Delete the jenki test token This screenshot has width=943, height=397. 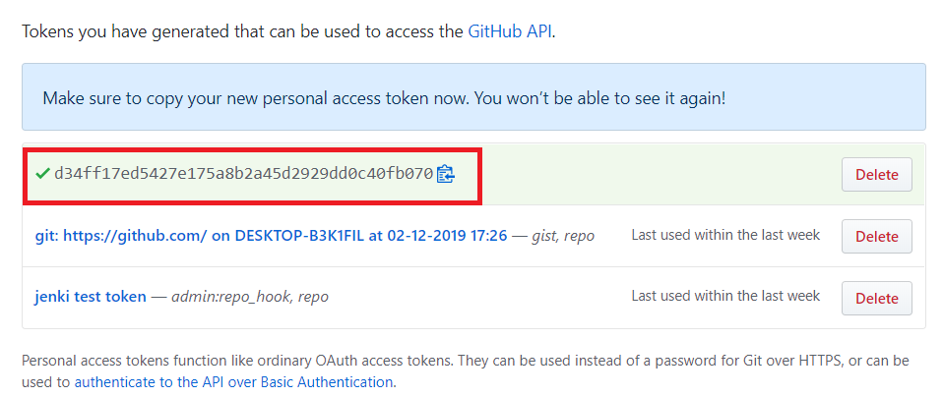(x=877, y=298)
